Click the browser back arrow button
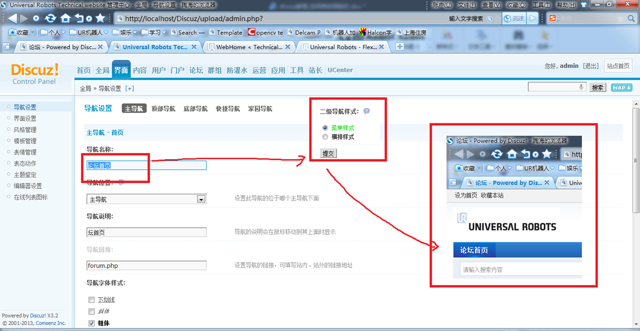Screen dimensions: 640x331 (x=12, y=19)
